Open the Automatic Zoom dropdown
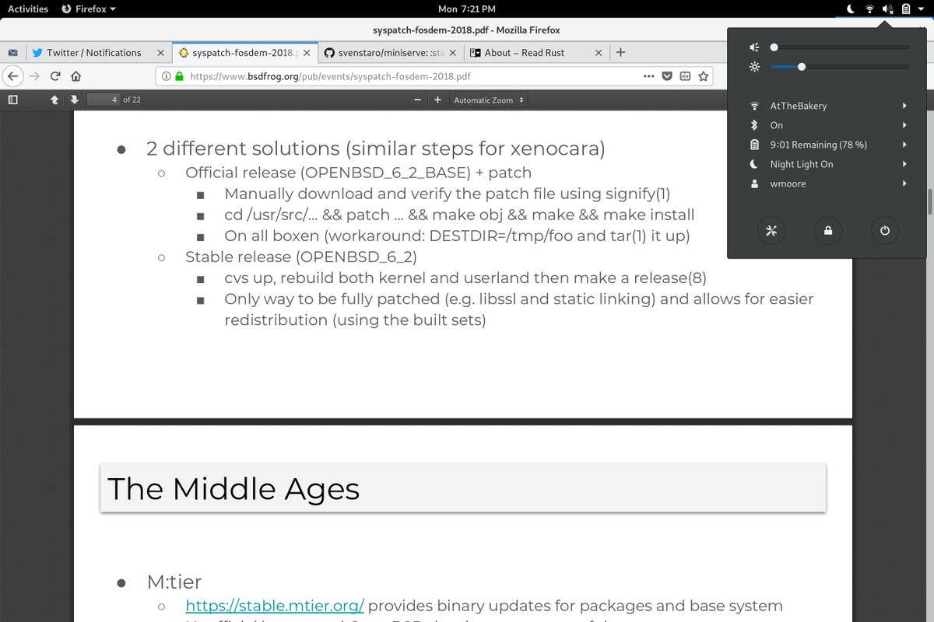Image resolution: width=934 pixels, height=622 pixels. 489,100
